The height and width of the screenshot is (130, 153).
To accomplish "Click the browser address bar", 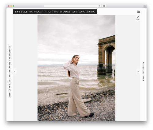I will coord(72,6).
